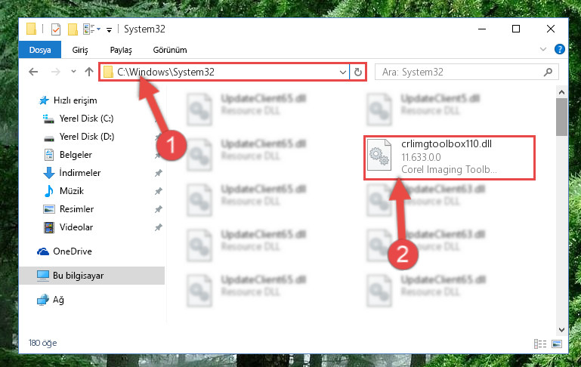Switch to large icons view
581x367 pixels.
tap(557, 344)
